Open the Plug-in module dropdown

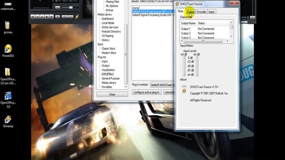click(162, 85)
